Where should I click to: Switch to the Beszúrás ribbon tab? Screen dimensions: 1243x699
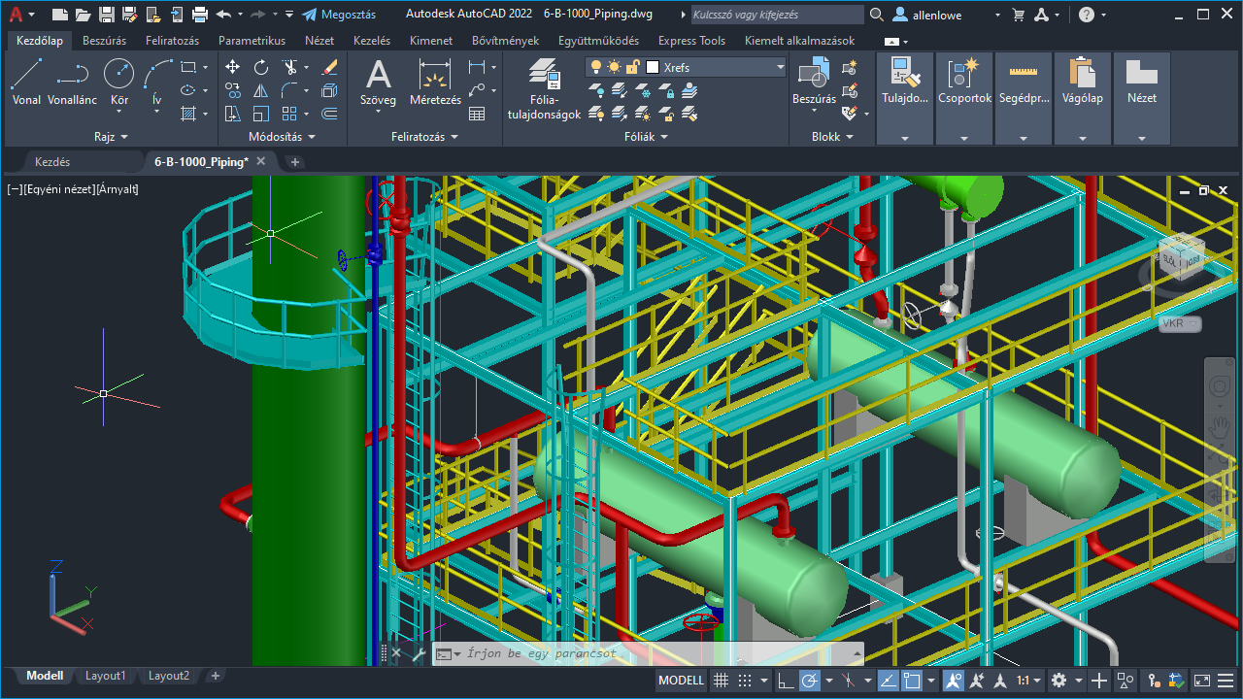(104, 41)
